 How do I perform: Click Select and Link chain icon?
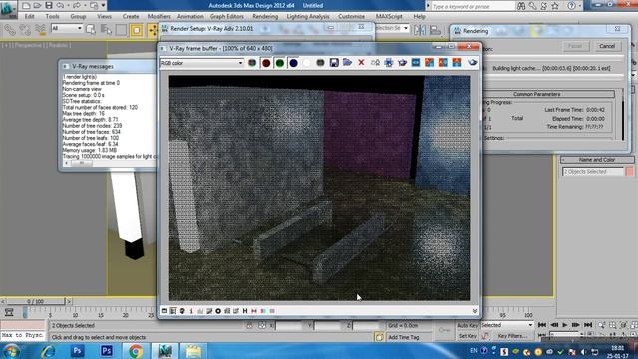(10, 29)
